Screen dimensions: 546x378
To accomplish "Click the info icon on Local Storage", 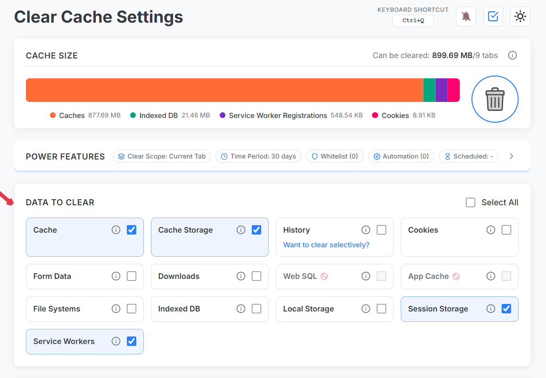I will point(365,309).
